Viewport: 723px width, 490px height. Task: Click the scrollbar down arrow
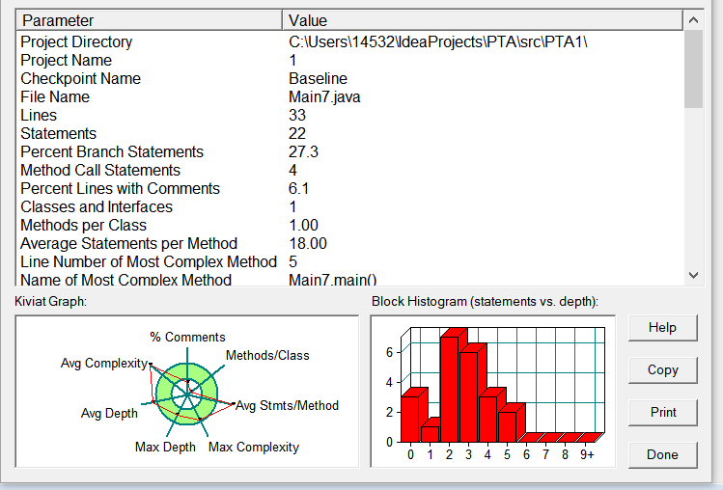[693, 275]
